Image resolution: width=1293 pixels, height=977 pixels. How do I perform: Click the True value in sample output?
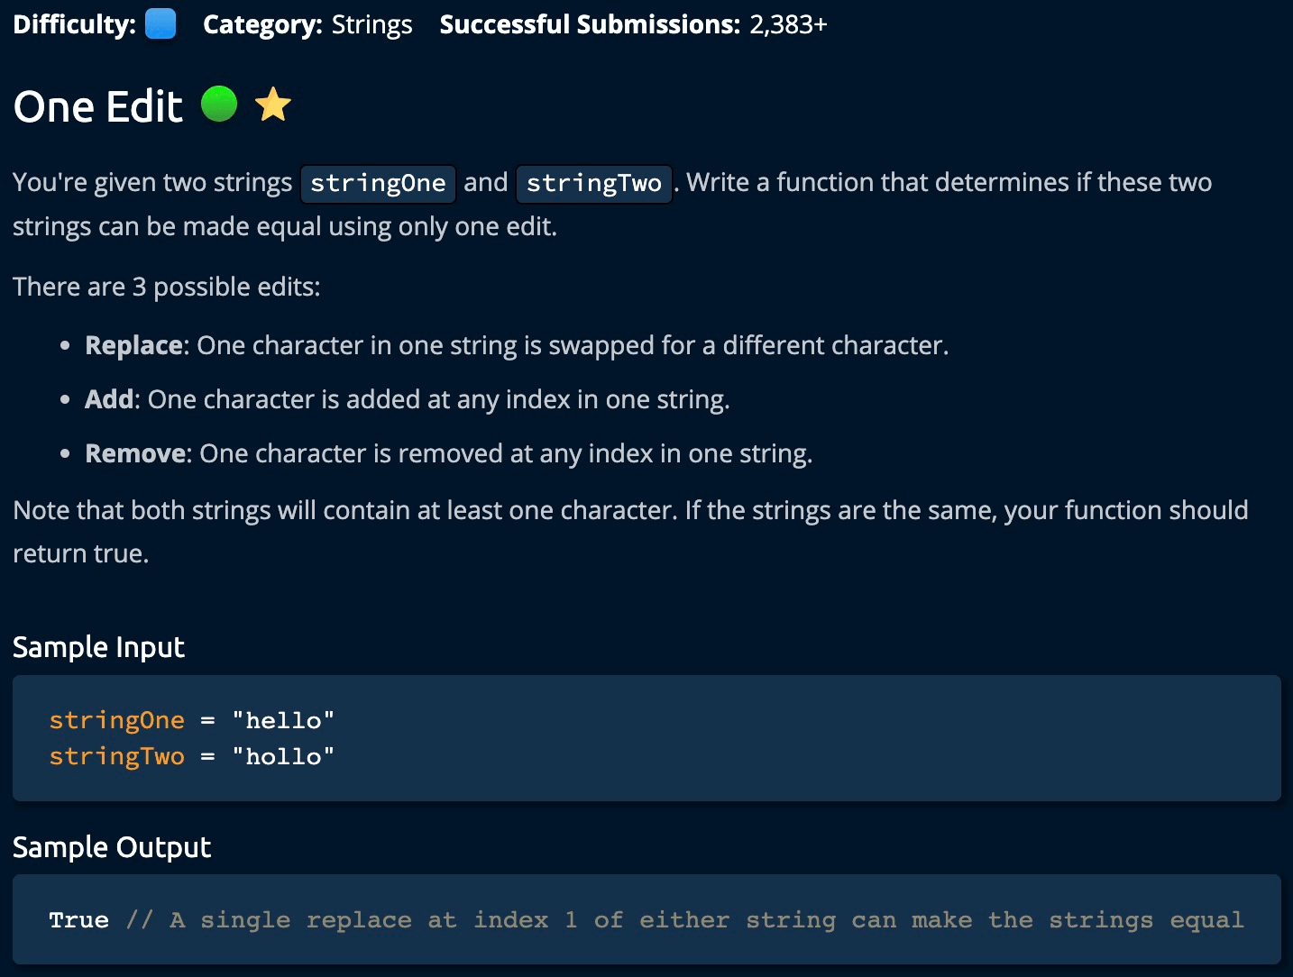(x=78, y=920)
